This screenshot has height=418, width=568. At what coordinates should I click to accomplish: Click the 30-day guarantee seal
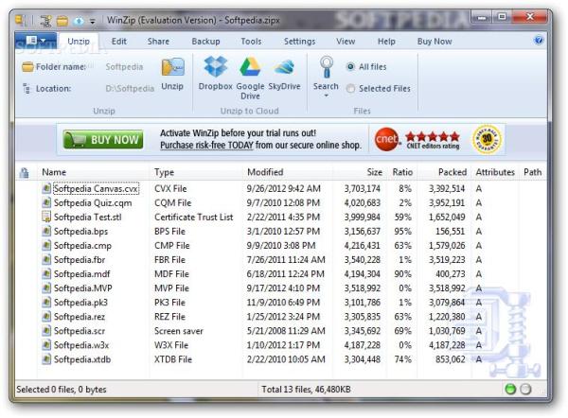[488, 139]
